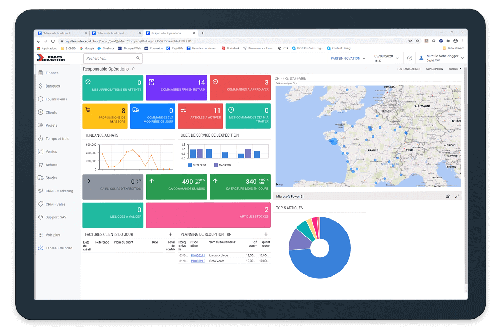501x330 pixels.
Task: Click the Power BI share icon
Action: [x=448, y=196]
